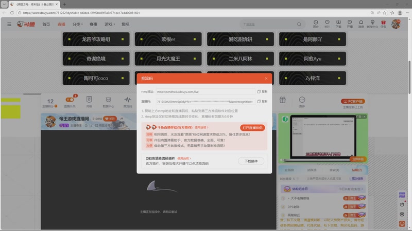Focus the site search input field
The width and height of the screenshot is (412, 231).
[x=268, y=24]
